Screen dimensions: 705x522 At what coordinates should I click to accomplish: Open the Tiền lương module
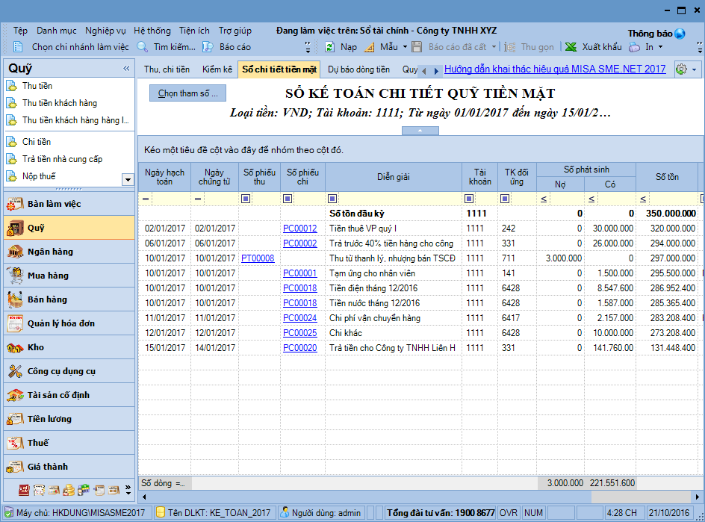(49, 419)
